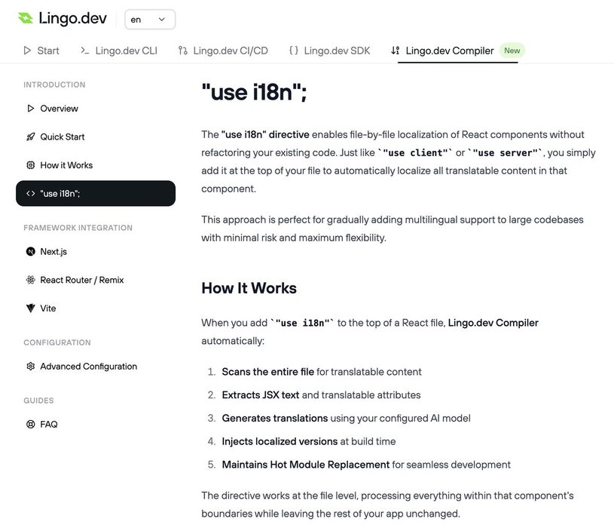Click list item 'Maintains Hot Module Replacement'
The image size is (614, 528).
pyautogui.click(x=306, y=465)
